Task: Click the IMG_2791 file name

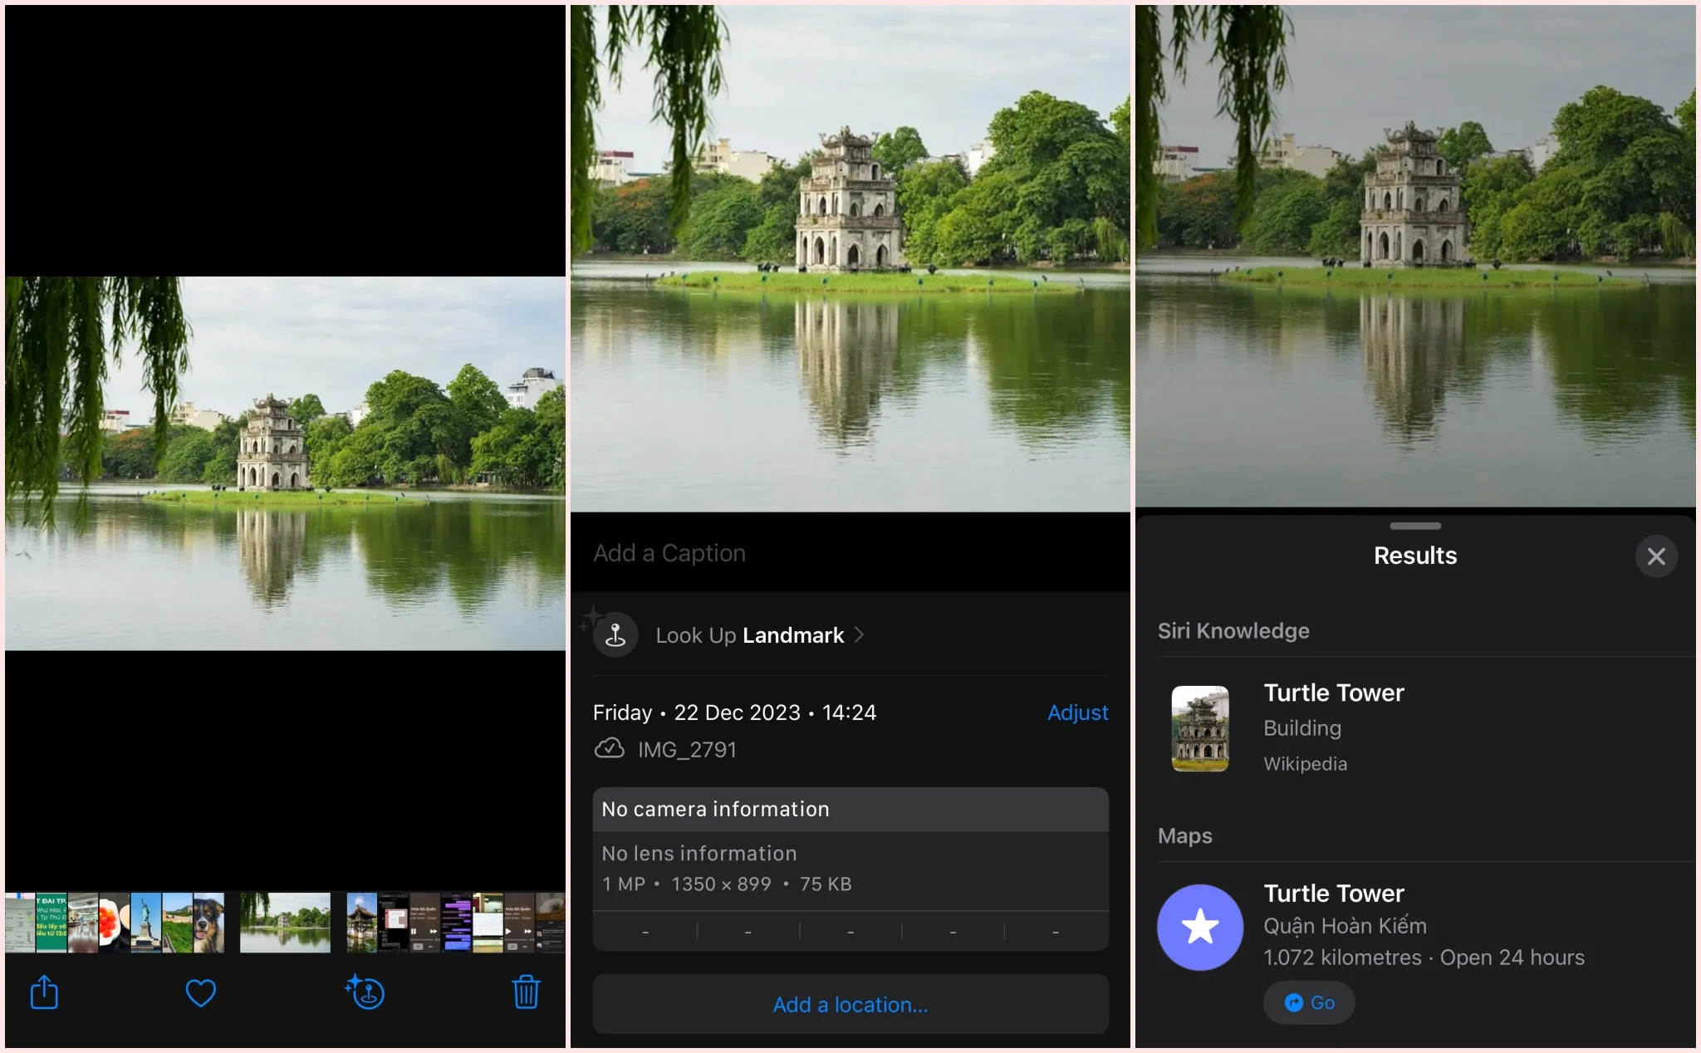Action: pos(687,749)
